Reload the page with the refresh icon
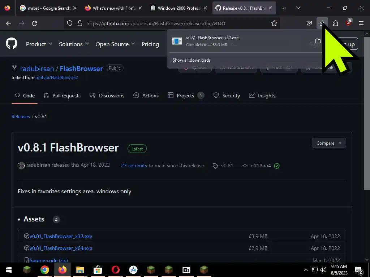 [35, 23]
